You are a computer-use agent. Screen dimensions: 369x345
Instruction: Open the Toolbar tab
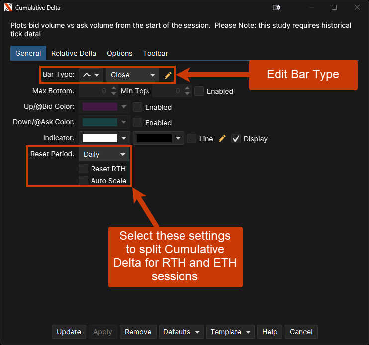[155, 53]
